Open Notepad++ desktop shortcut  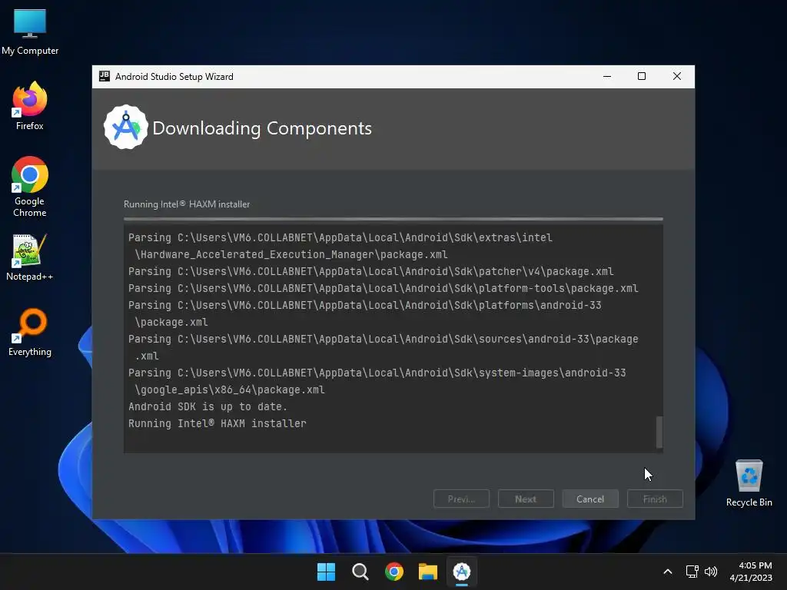click(x=30, y=257)
